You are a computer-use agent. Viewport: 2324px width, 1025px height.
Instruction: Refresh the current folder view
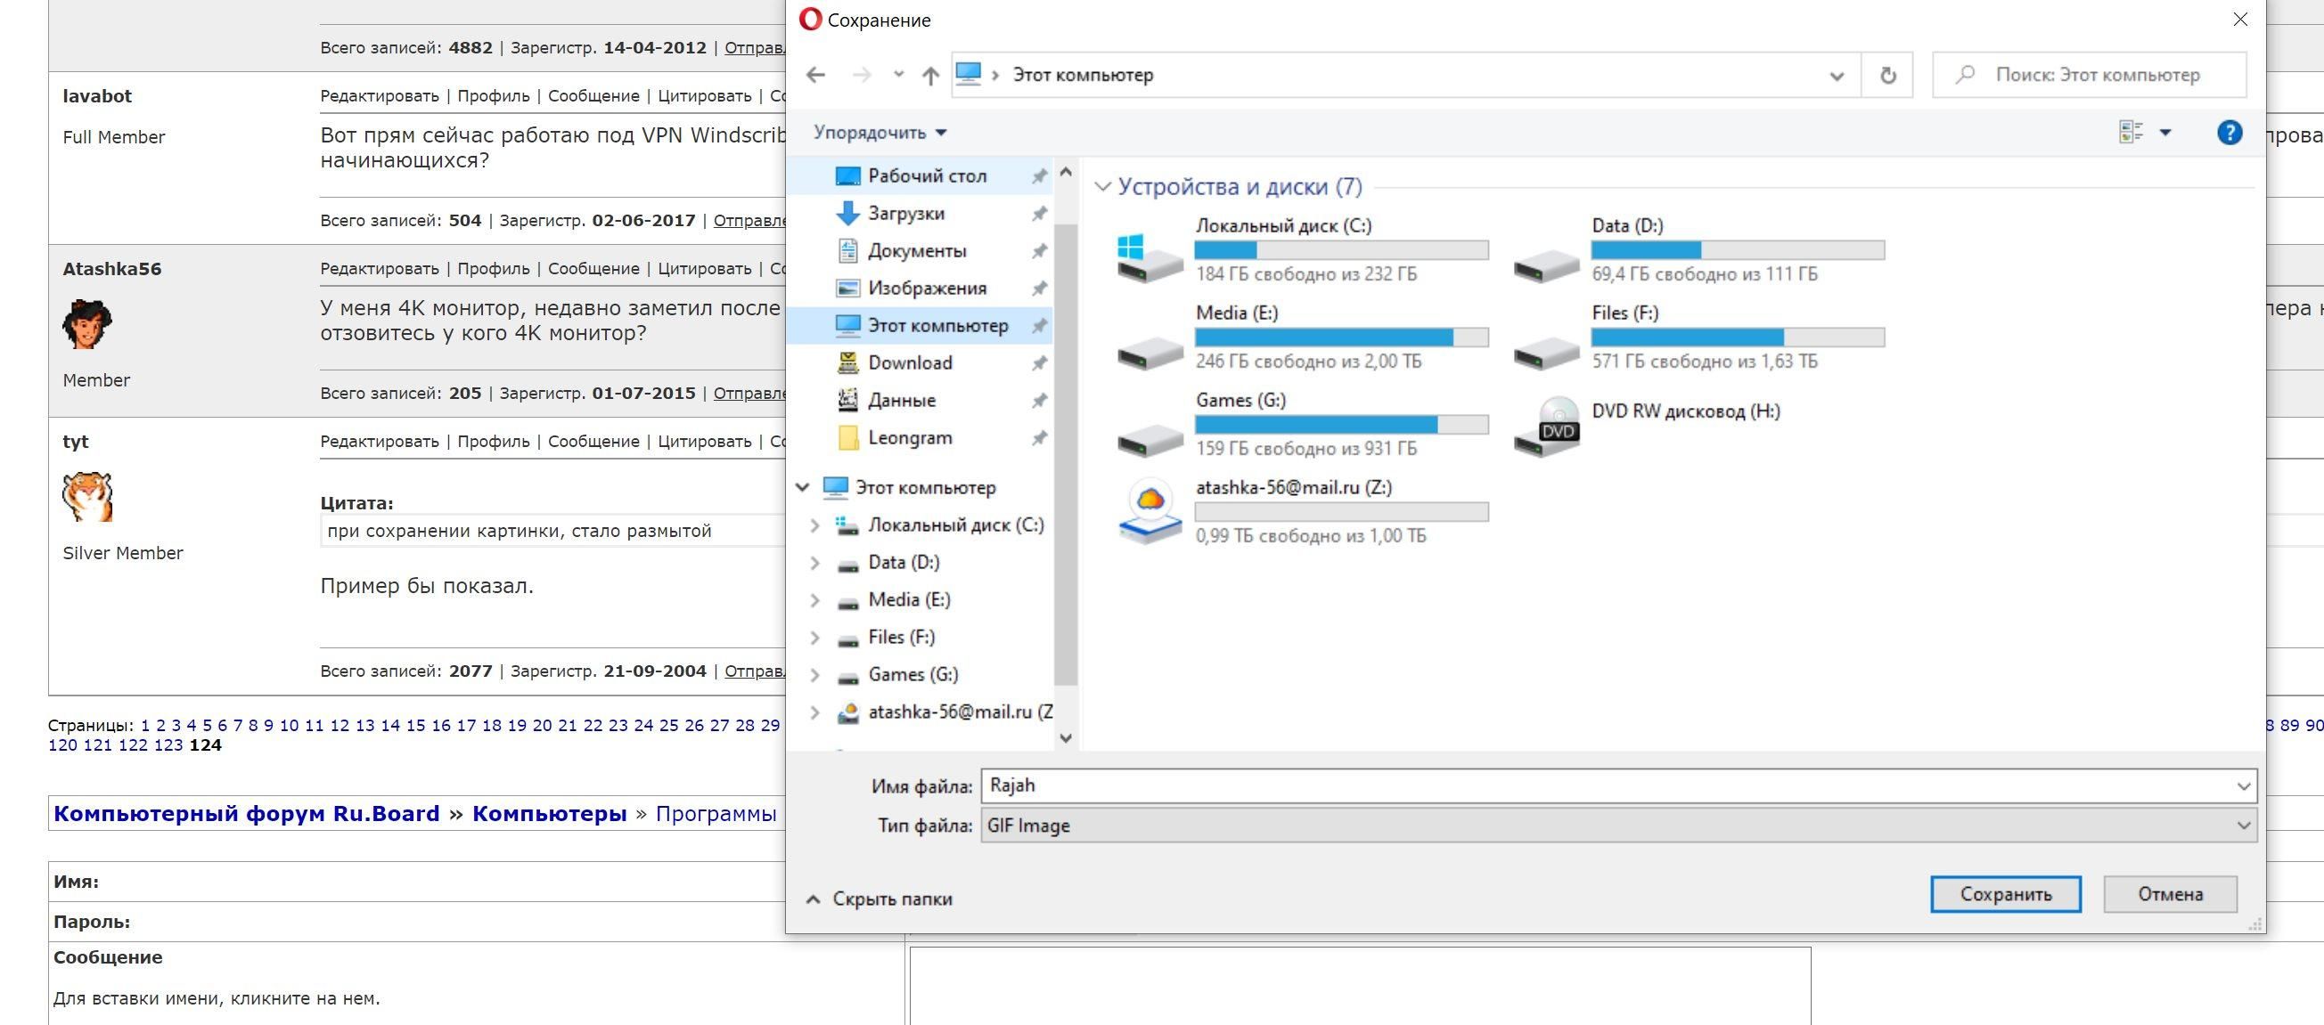click(x=1887, y=74)
